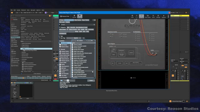Open the Browser panel in Reason Rack
This screenshot has width=200, height=112.
[80, 16]
